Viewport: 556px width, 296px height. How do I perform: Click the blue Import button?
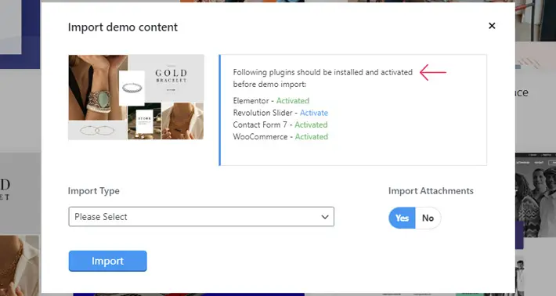(x=107, y=261)
